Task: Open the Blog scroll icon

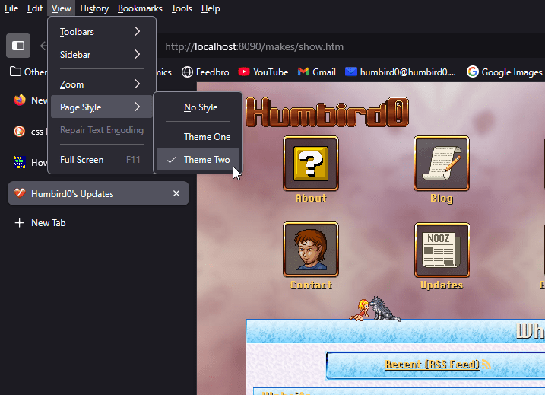Action: 441,164
